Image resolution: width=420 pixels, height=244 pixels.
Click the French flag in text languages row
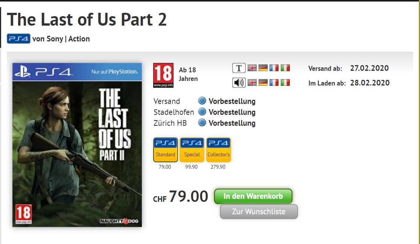[274, 68]
